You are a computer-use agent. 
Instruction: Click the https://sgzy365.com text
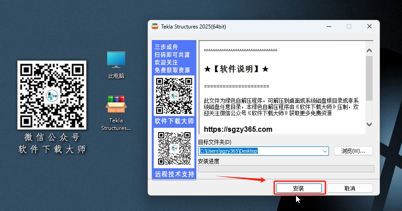pyautogui.click(x=238, y=129)
